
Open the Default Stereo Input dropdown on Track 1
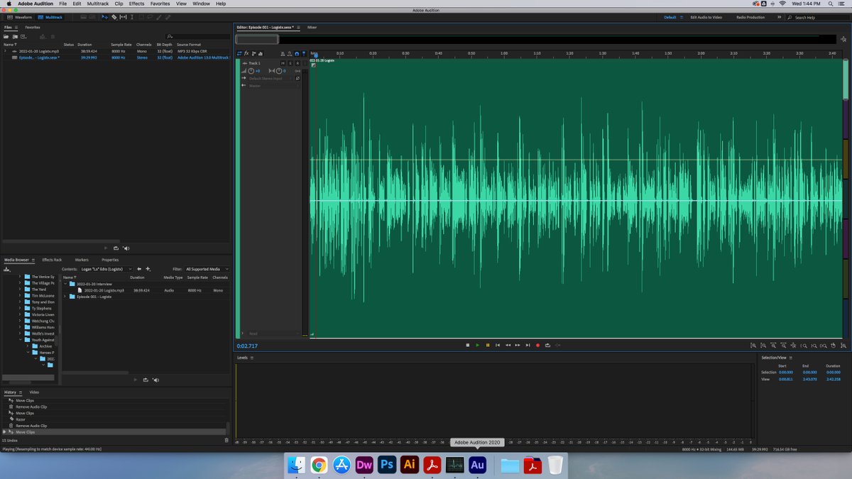[271, 78]
